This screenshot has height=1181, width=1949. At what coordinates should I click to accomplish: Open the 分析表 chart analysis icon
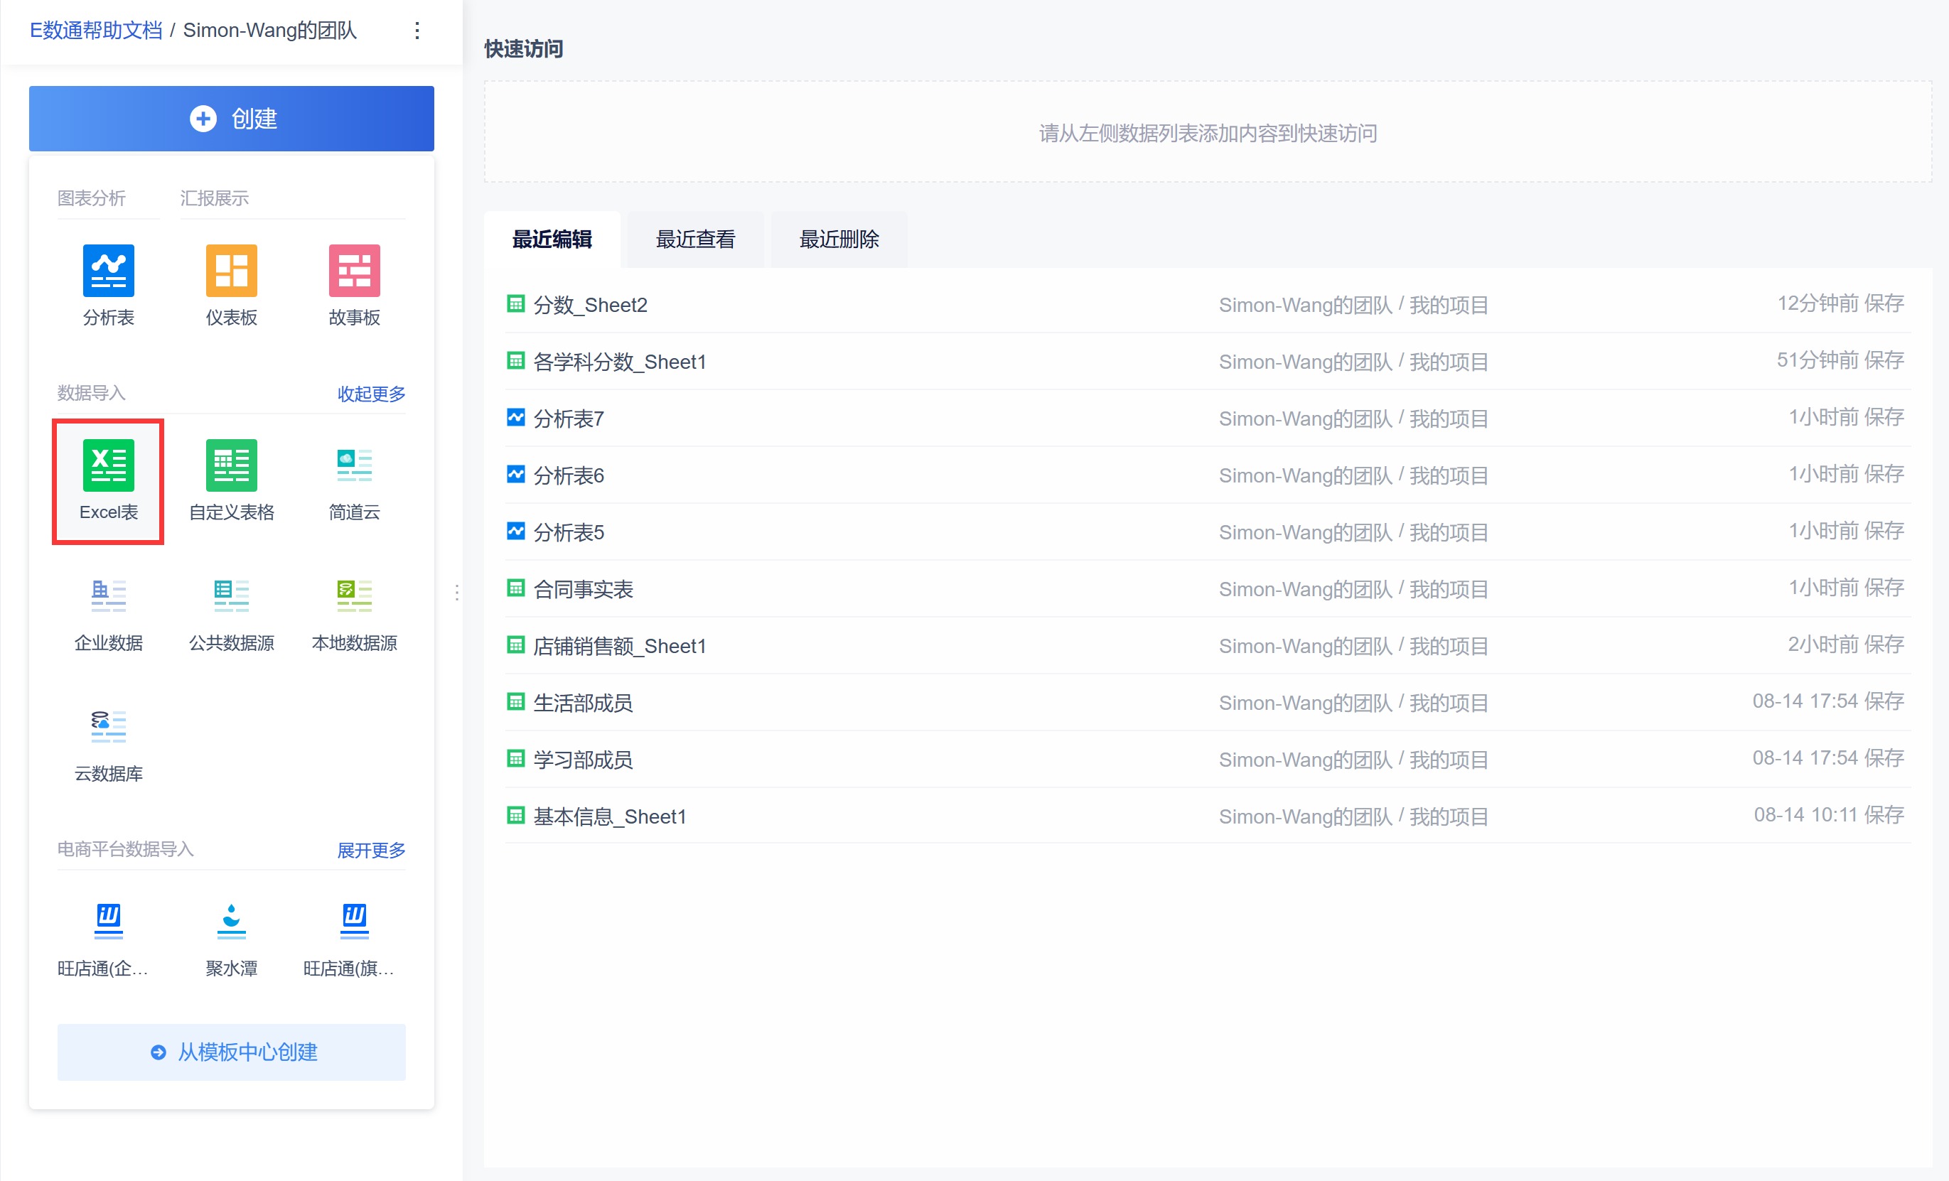tap(108, 271)
